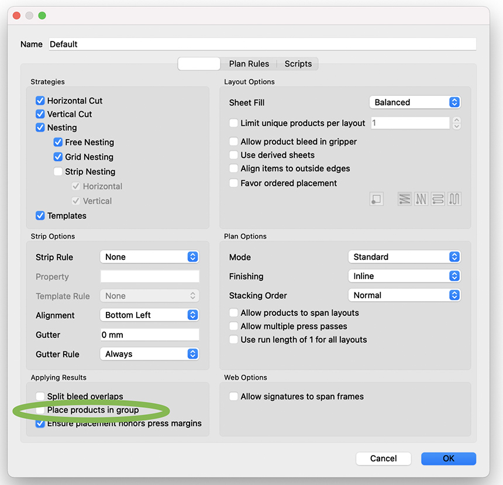This screenshot has height=485, width=503.
Task: Select the horizontal zigzag placement order icon
Action: pos(404,199)
